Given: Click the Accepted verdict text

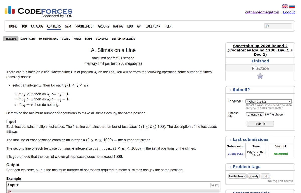Looking at the screenshot, I should (281, 154).
